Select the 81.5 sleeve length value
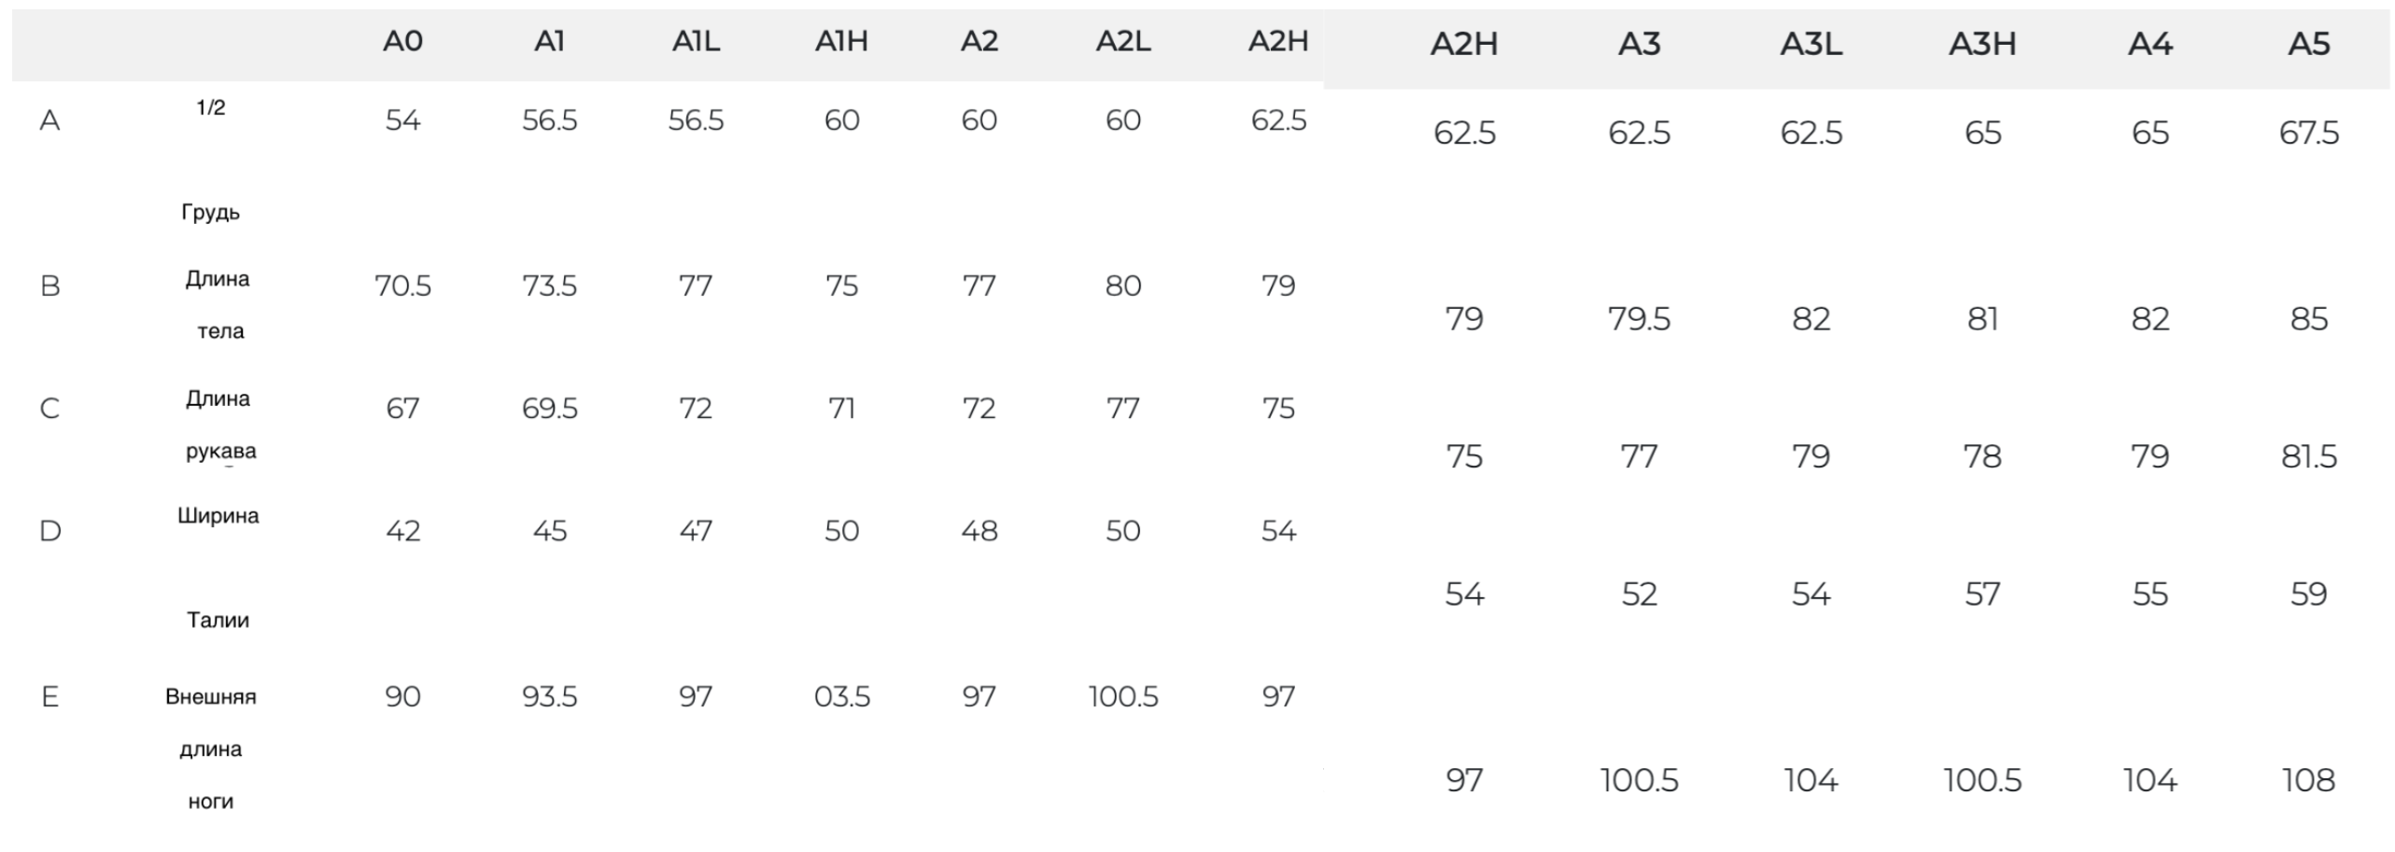The width and height of the screenshot is (2395, 852). coord(2308,456)
